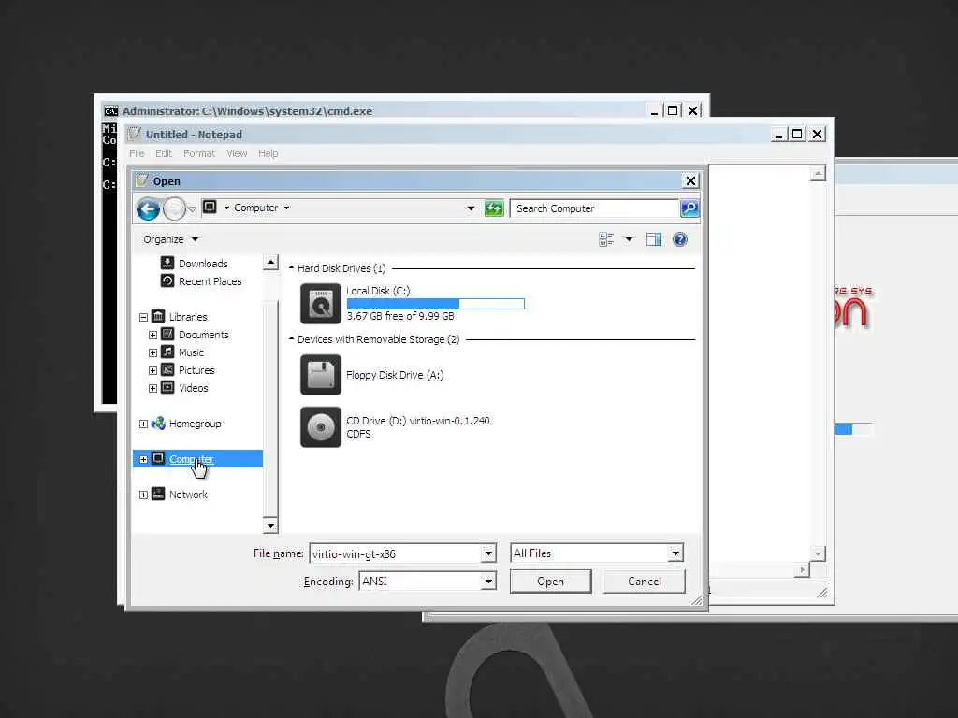Open the recent pages dropdown arrow

click(192, 209)
